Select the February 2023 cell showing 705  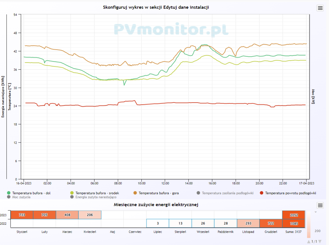[x=45, y=215]
